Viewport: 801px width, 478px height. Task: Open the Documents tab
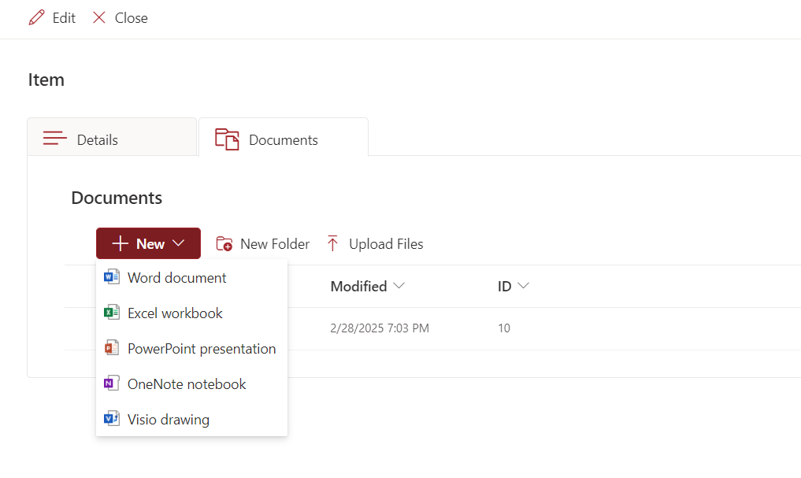[283, 139]
